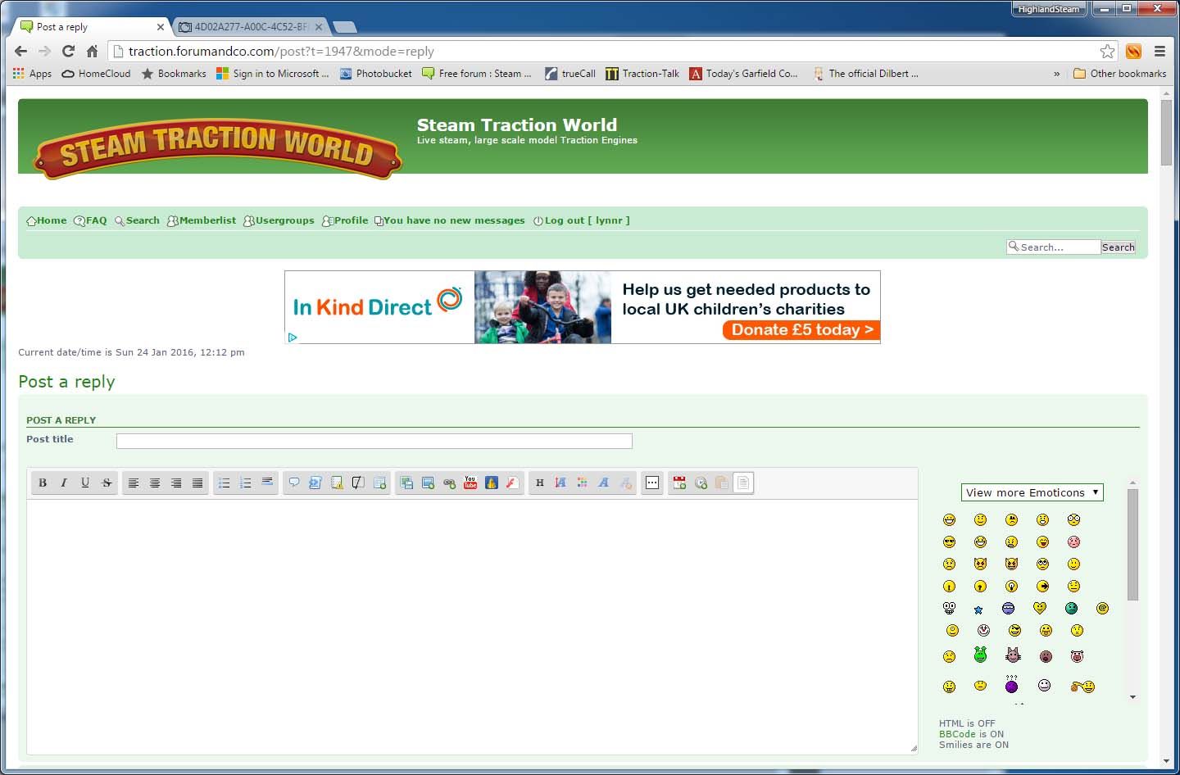Image resolution: width=1180 pixels, height=775 pixels.
Task: Go to the forum Home link
Action: coord(47,220)
